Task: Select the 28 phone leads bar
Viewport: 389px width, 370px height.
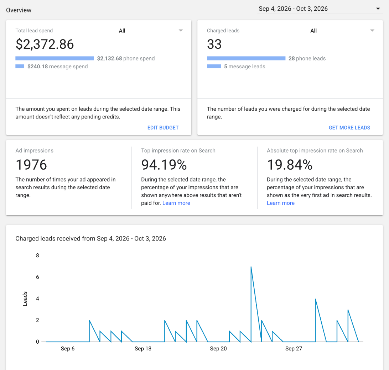Action: click(246, 58)
